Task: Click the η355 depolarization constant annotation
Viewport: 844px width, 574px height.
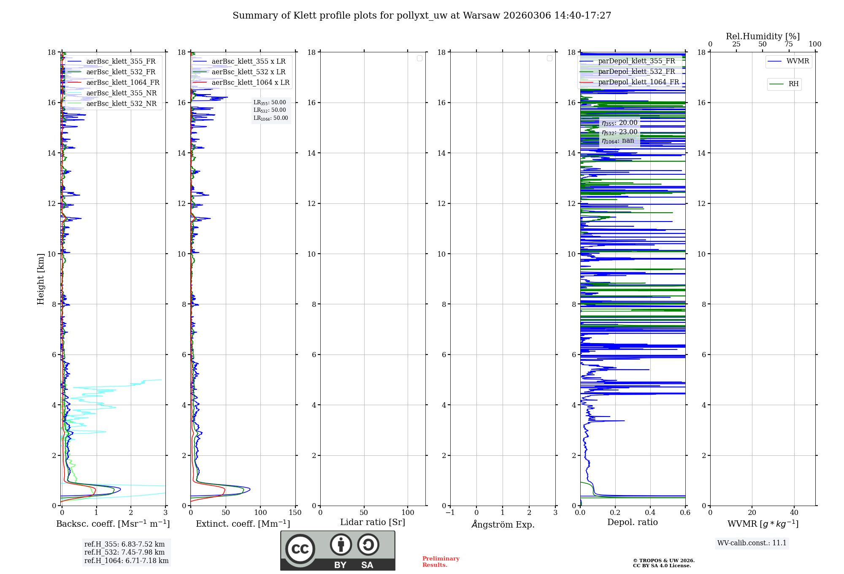Action: [x=619, y=123]
